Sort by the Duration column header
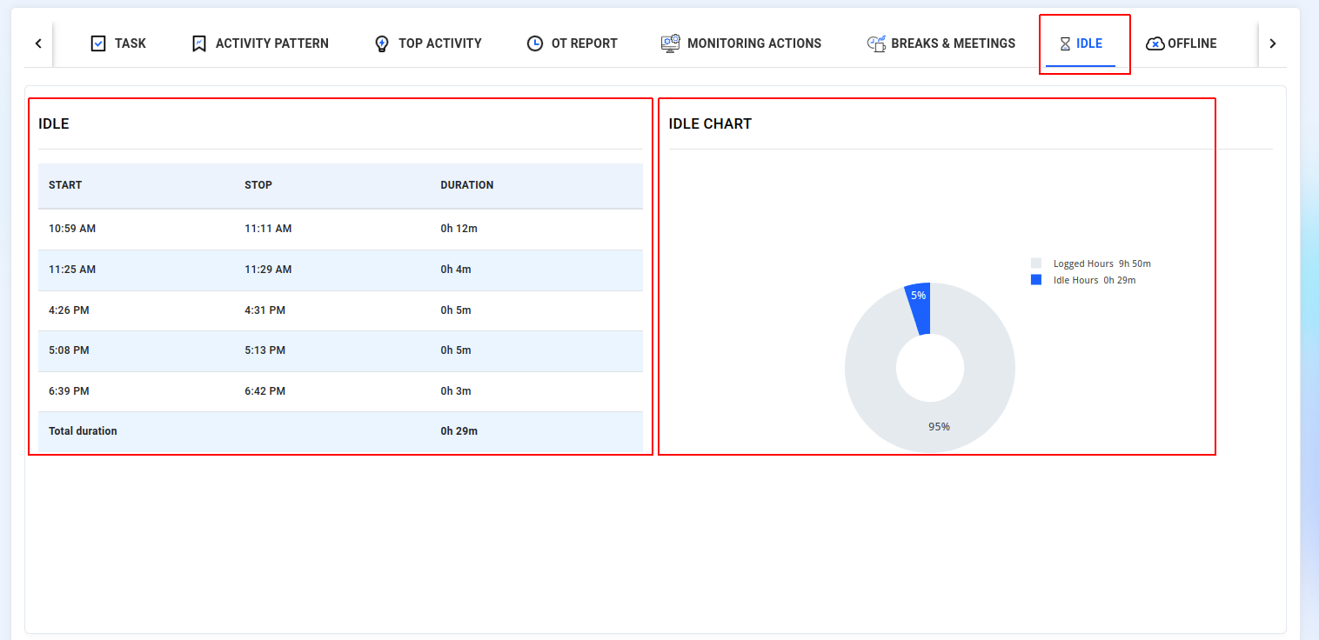1319x640 pixels. [466, 185]
